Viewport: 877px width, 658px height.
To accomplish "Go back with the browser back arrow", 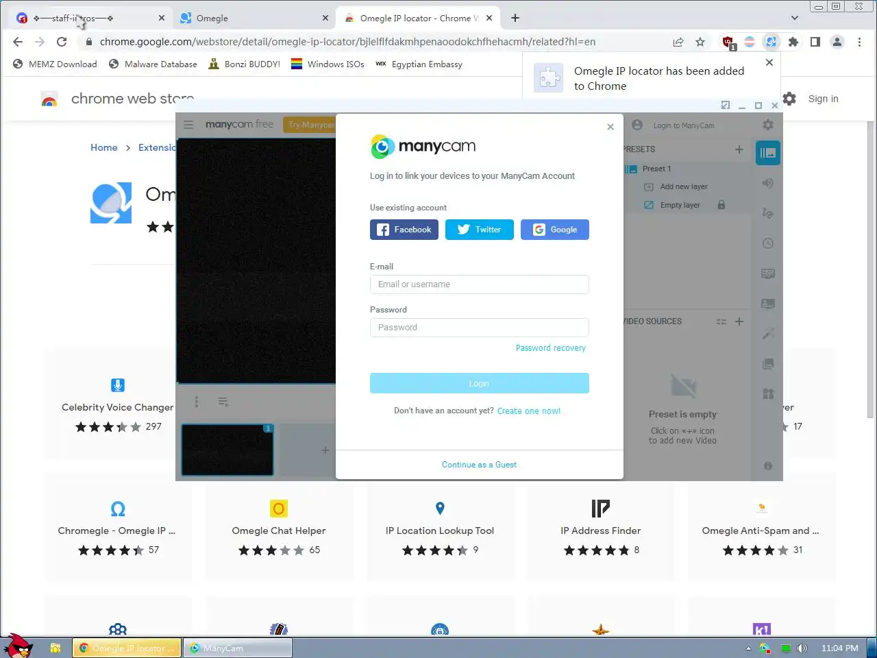I will (18, 42).
